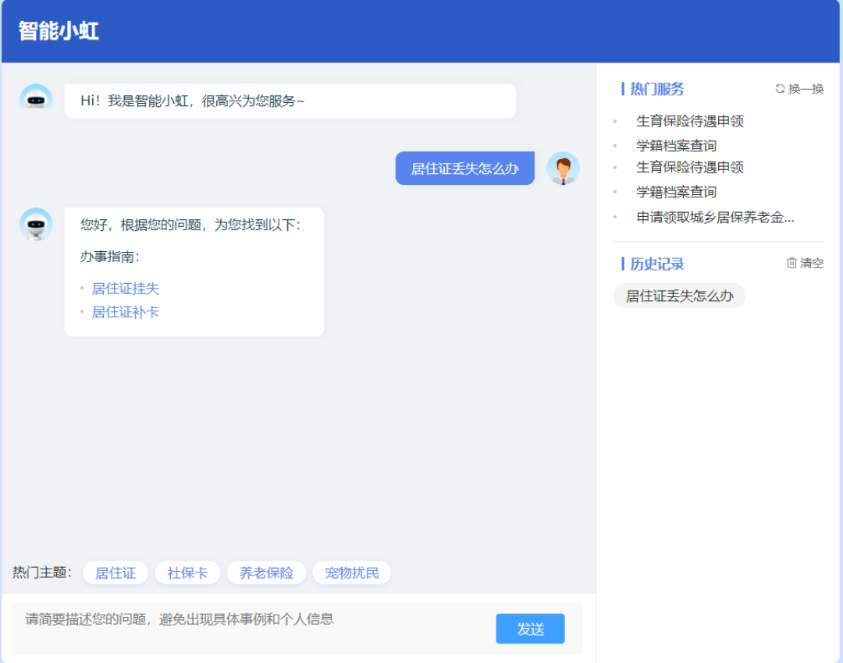
Task: Click the 居住证丢失怎么办 history record chip
Action: click(678, 295)
